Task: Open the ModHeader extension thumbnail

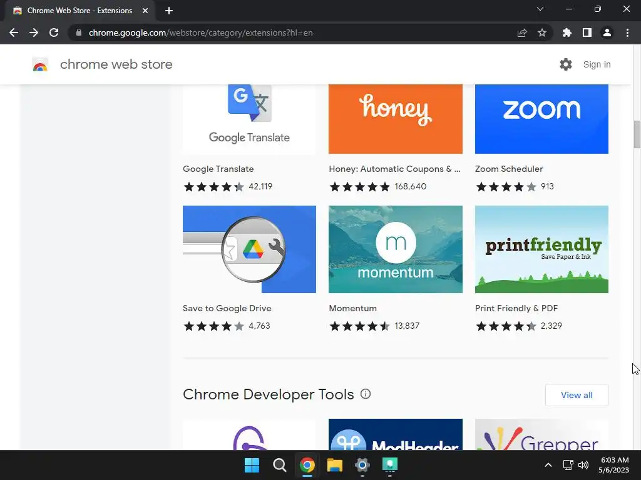Action: [396, 434]
